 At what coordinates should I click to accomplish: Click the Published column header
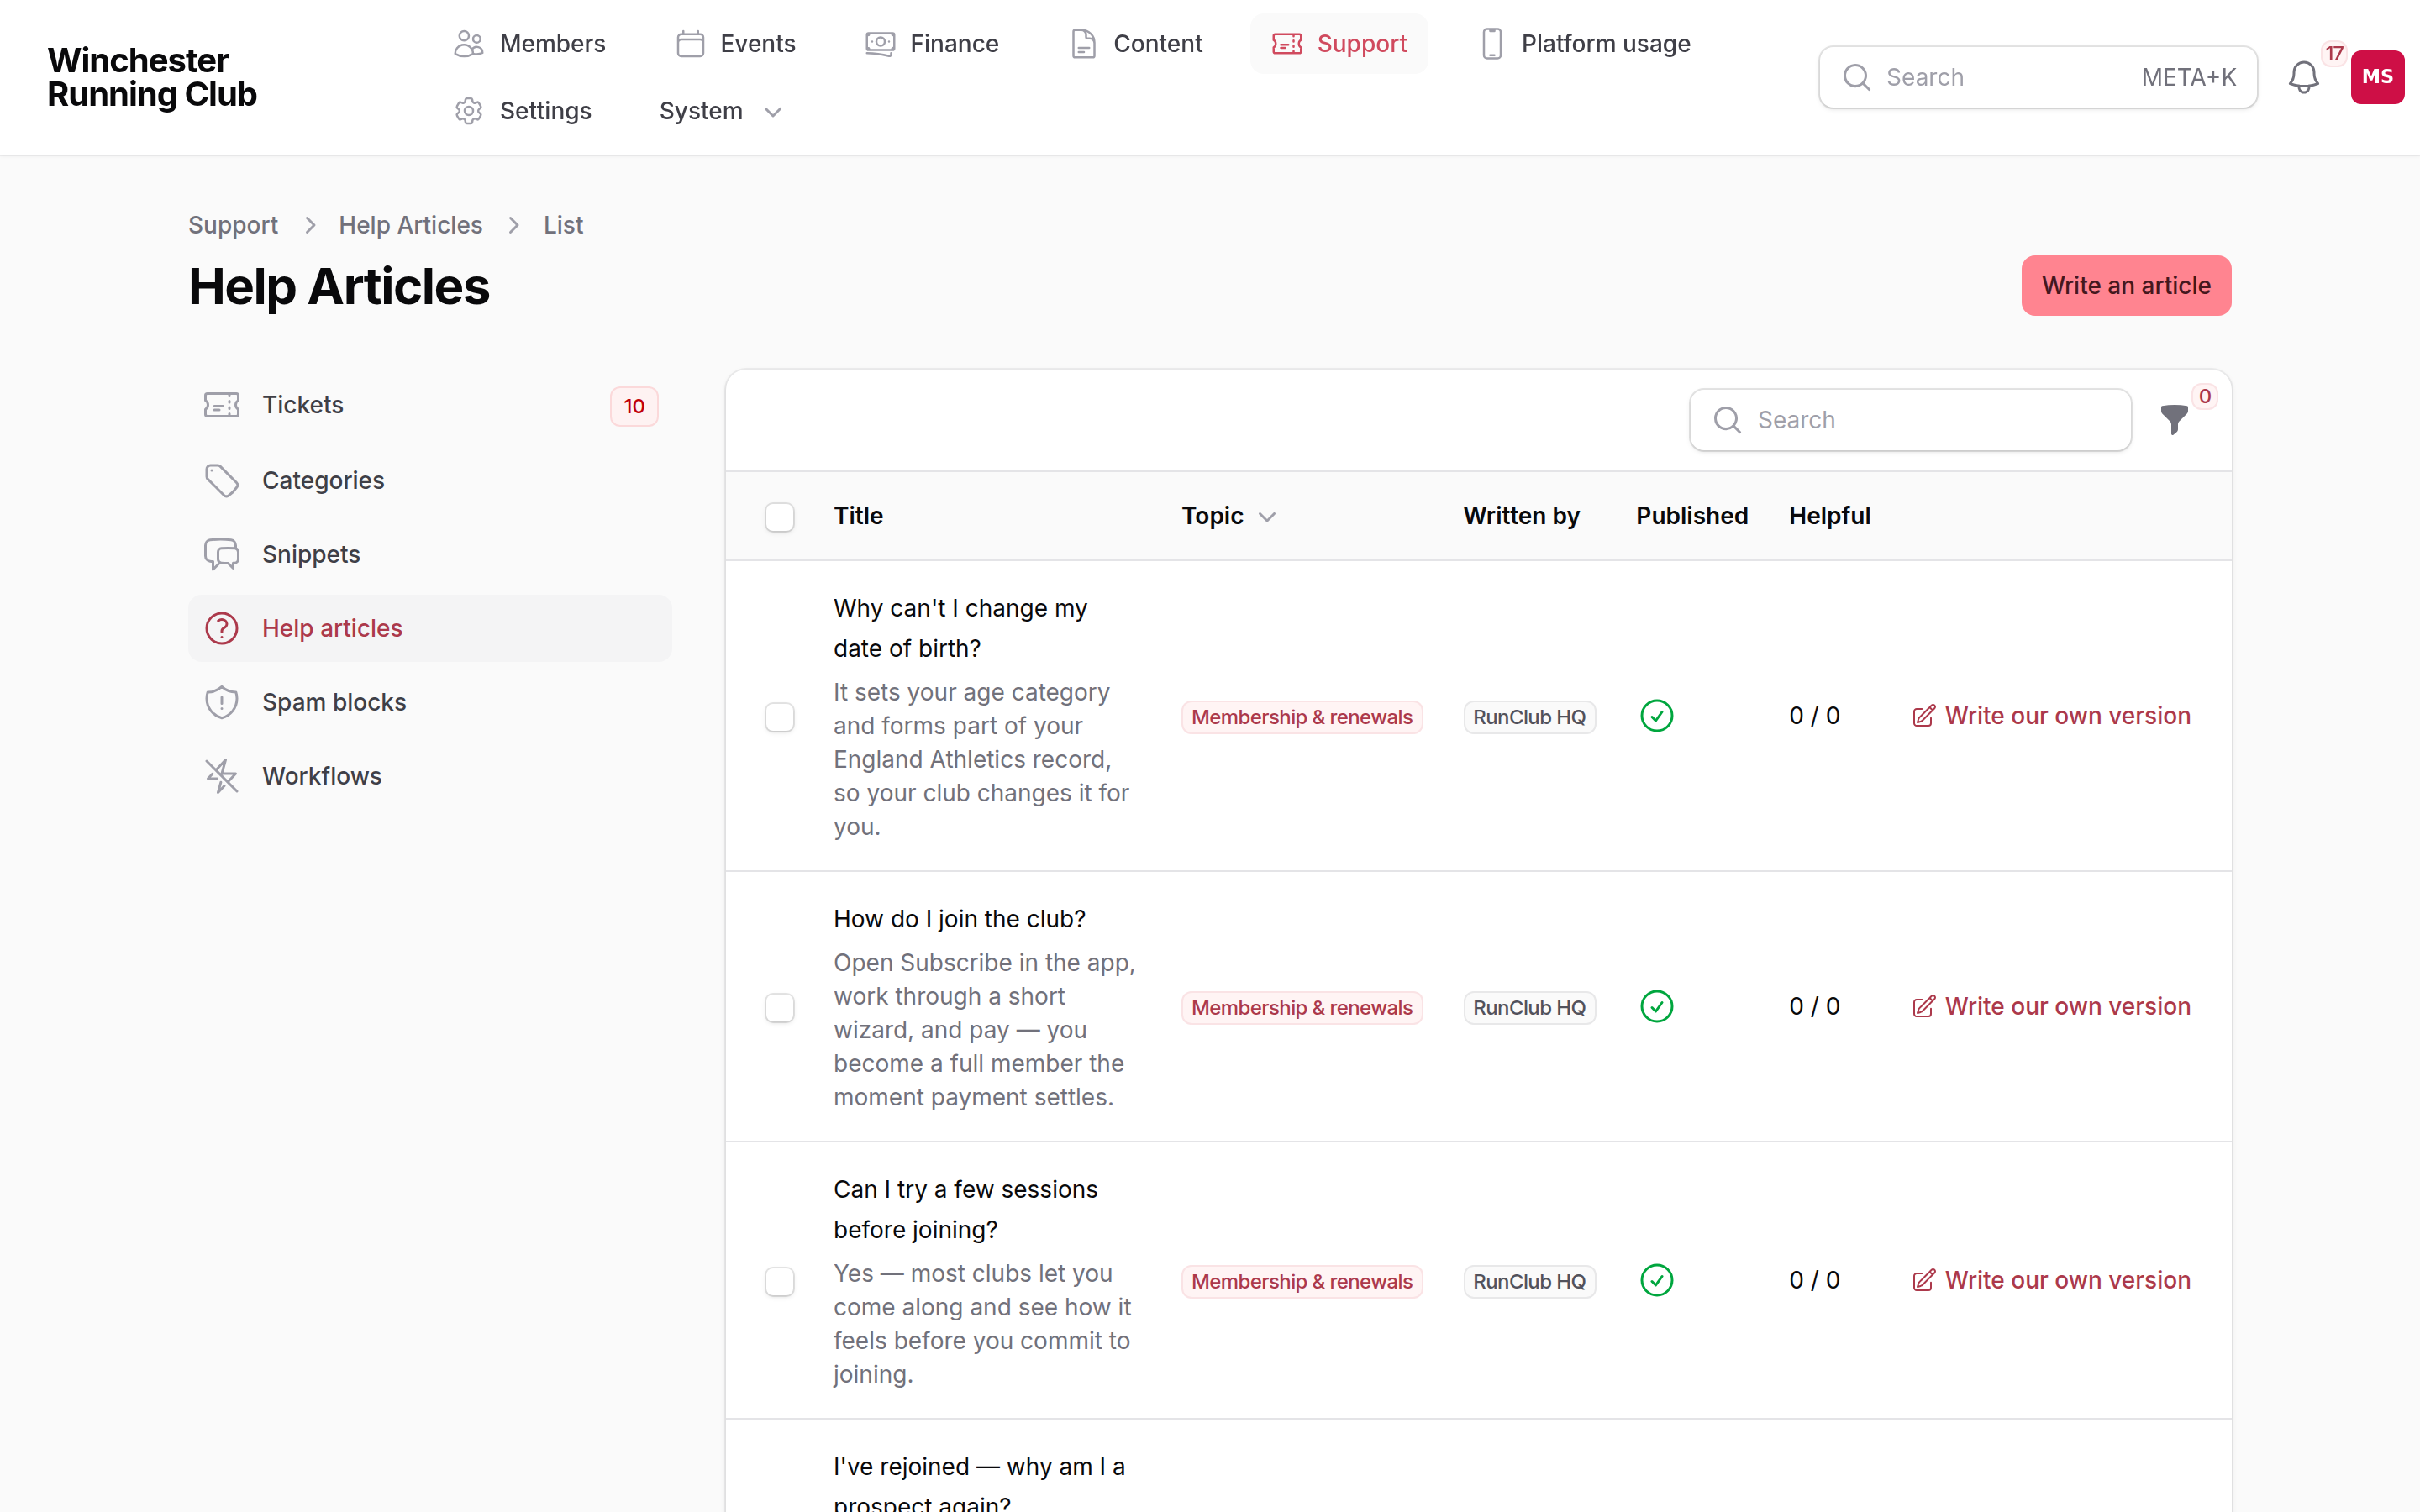click(x=1691, y=516)
